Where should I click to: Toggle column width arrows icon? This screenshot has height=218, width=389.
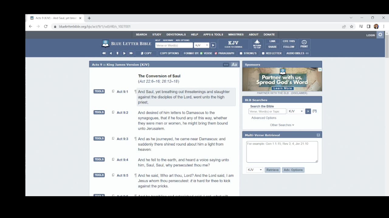coord(226,64)
